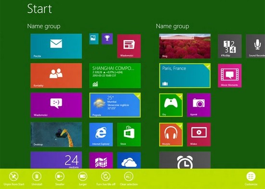Open the Kontakty people tile

pos(56,76)
